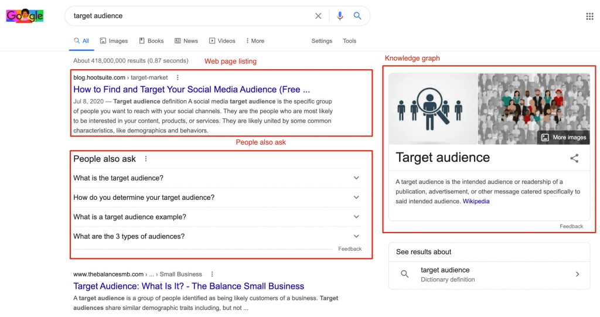The image size is (600, 317).
Task: Clear the search box with the X icon
Action: [318, 16]
